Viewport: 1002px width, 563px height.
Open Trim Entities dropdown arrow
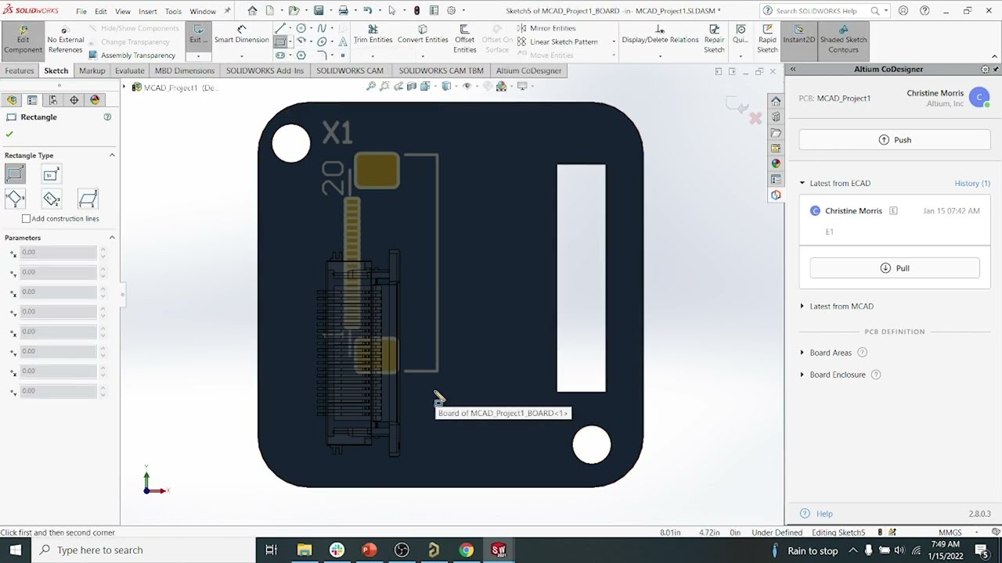[x=373, y=56]
